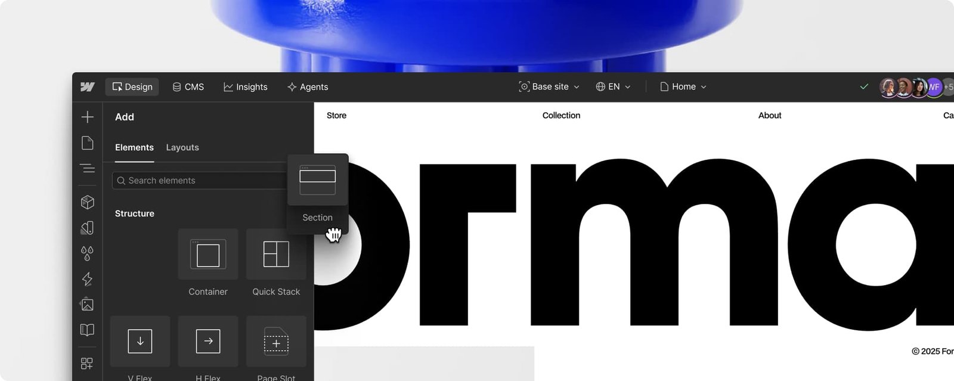954x381 pixels.
Task: Click the Webflow logo icon
Action: click(88, 87)
